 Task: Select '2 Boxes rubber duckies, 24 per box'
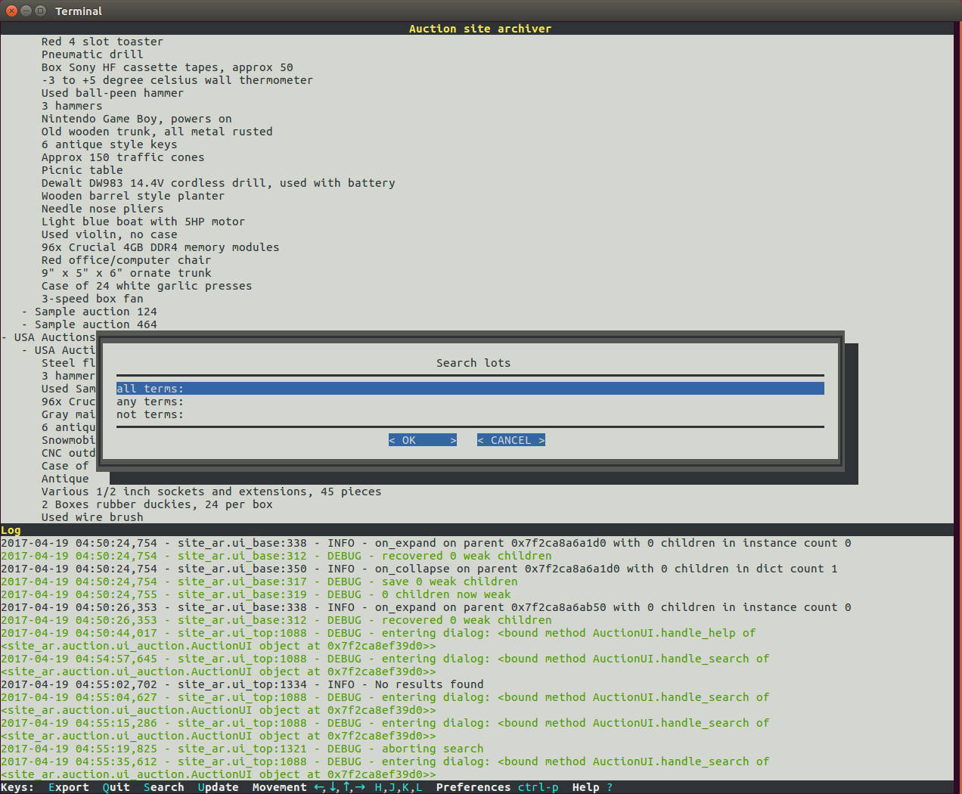pyautogui.click(x=157, y=504)
